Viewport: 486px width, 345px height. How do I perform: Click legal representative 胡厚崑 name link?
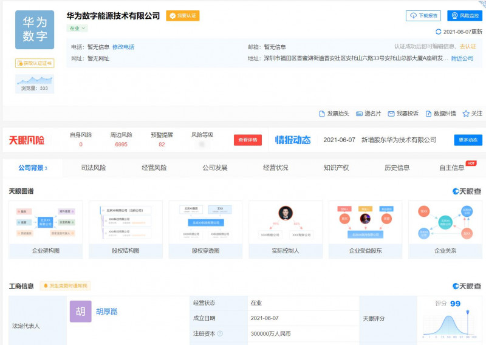pyautogui.click(x=106, y=312)
